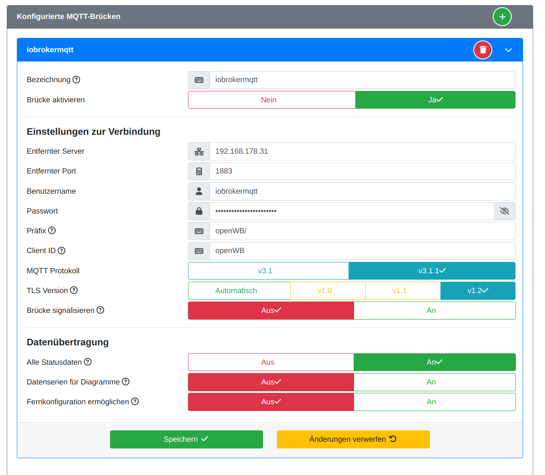545x475 pixels.
Task: Edit the Präfix field openWB/
Action: [362, 231]
